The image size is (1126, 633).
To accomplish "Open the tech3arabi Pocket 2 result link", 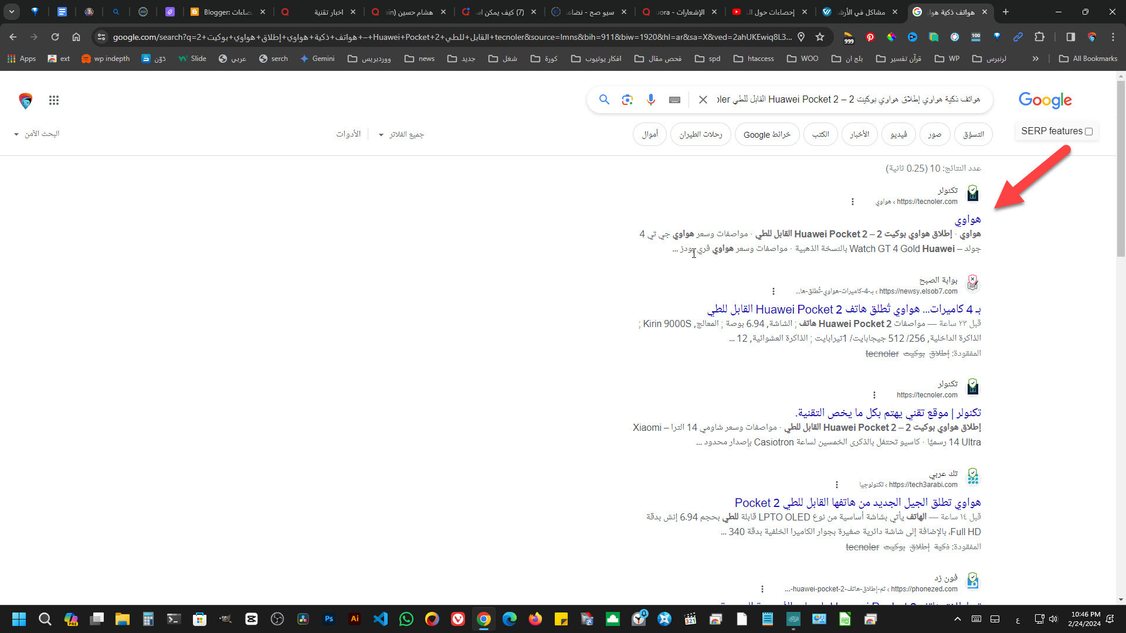I will pyautogui.click(x=857, y=502).
